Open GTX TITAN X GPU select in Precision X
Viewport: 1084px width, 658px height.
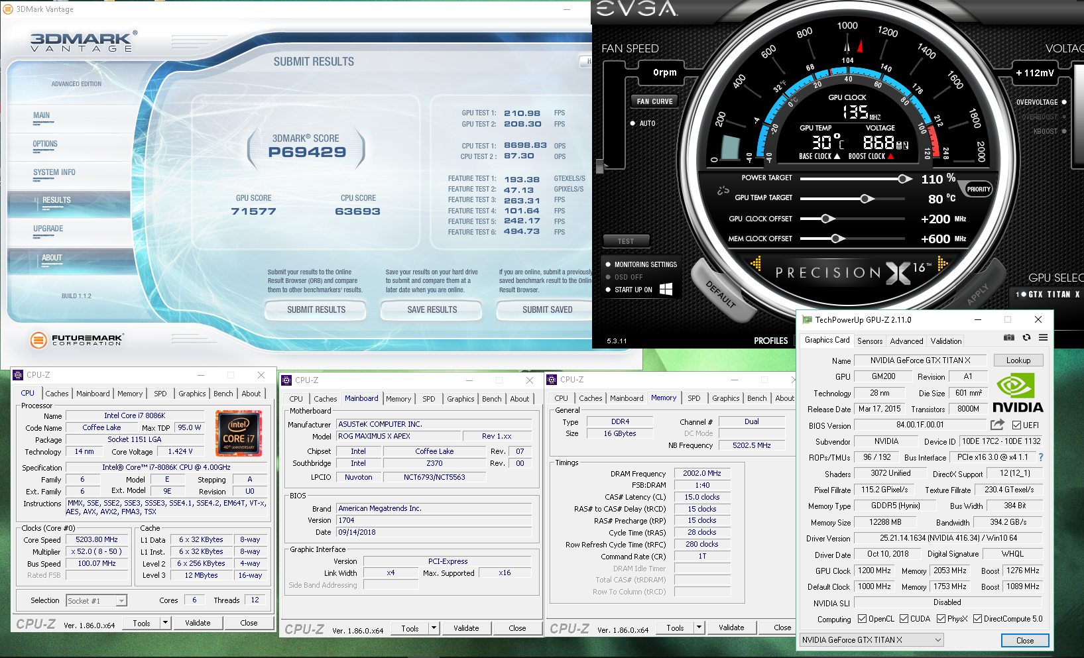1049,294
